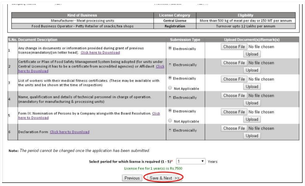Screen dimensions: 305x186
Task: Click Choose File for document row 1
Action: pos(234,47)
